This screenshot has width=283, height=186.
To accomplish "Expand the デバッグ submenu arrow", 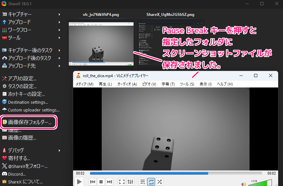I will coord(59,150).
